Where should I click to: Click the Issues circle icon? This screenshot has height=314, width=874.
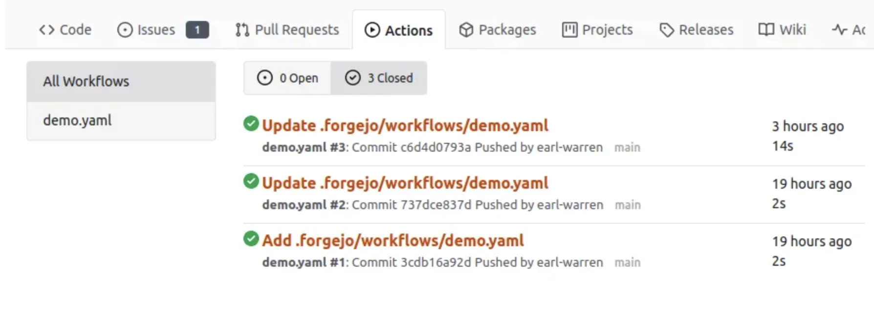pyautogui.click(x=125, y=30)
